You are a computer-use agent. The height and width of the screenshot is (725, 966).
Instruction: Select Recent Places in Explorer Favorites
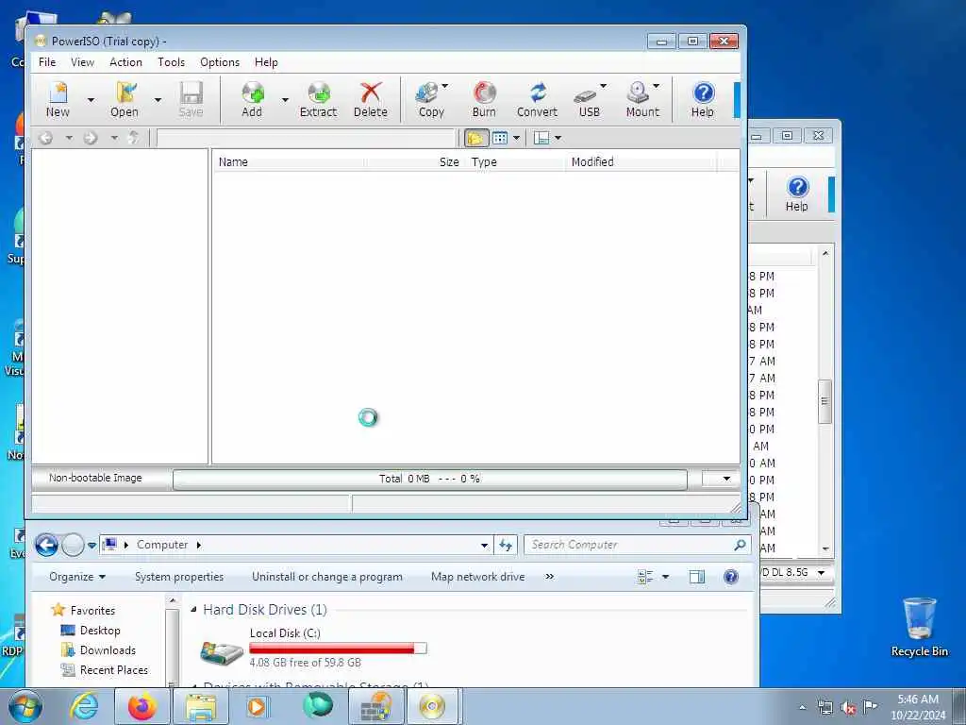tap(104, 669)
